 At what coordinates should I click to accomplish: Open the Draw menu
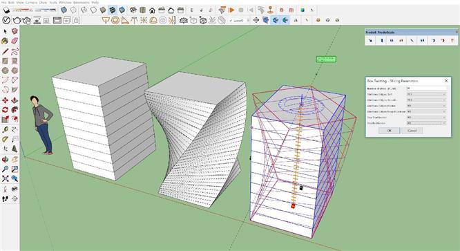43,2
